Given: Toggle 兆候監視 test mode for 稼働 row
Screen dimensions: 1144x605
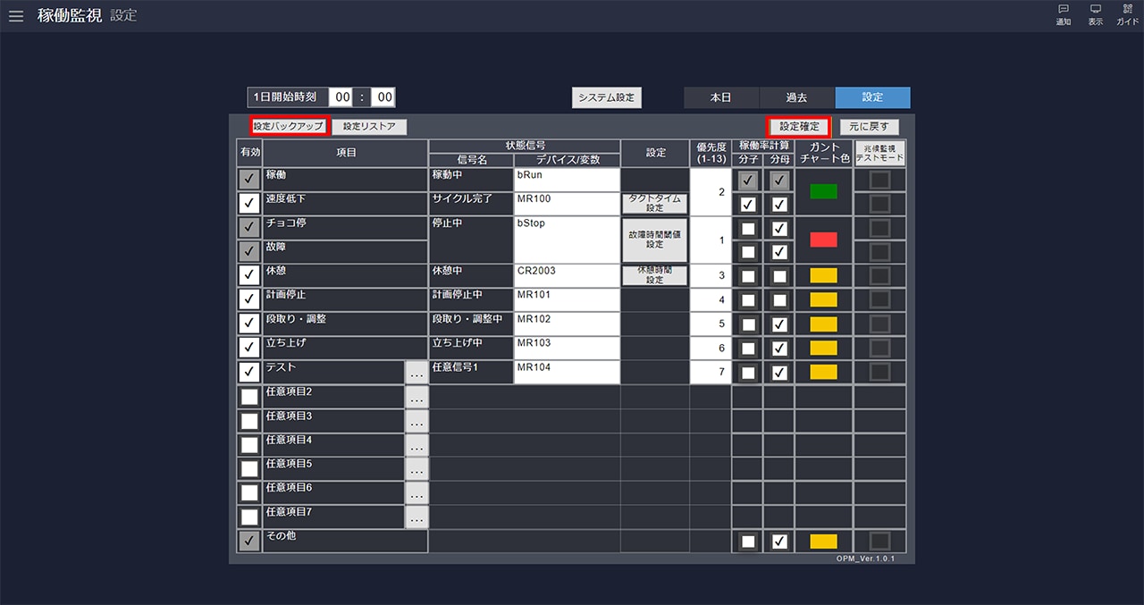Looking at the screenshot, I should (879, 181).
